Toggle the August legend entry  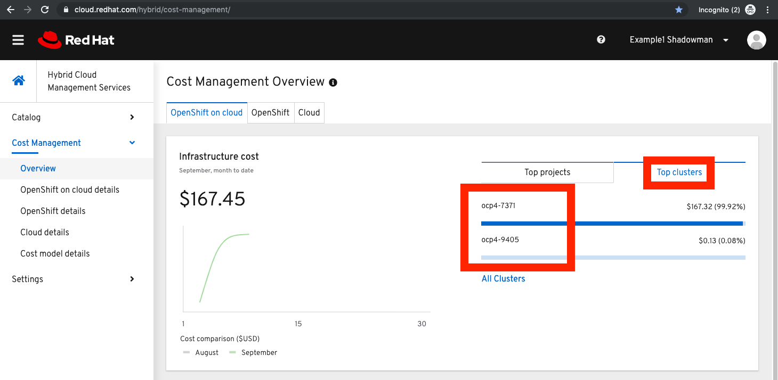[x=200, y=352]
